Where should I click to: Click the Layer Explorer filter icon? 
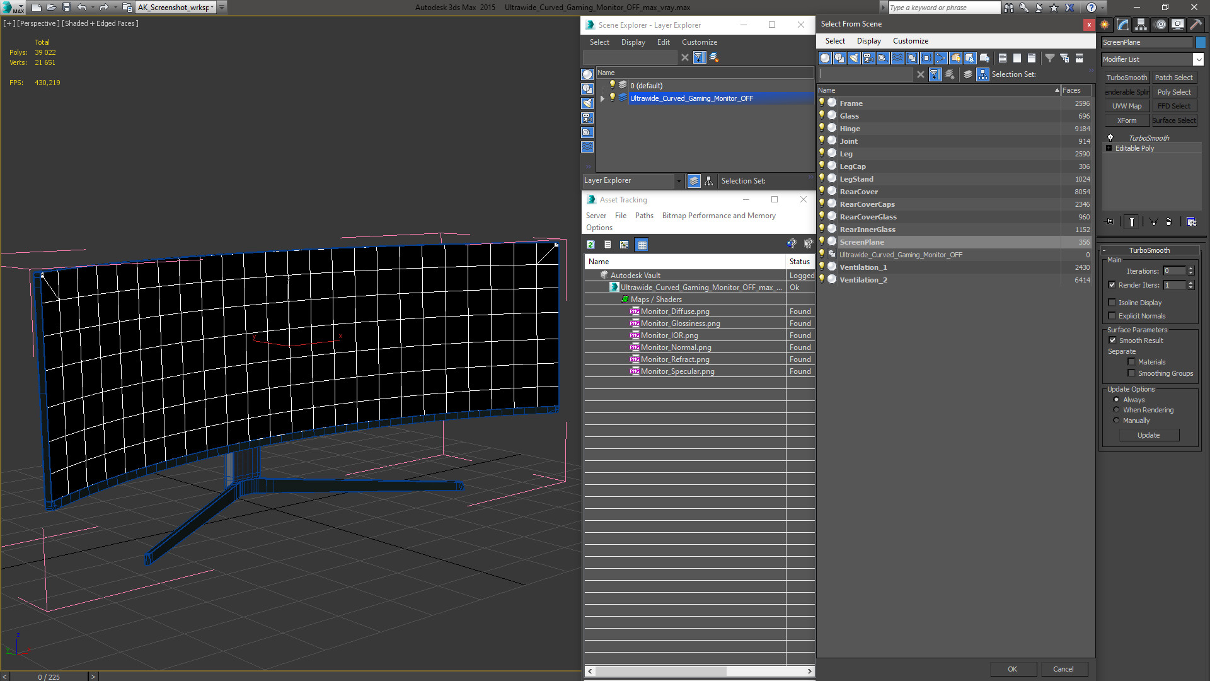(699, 57)
